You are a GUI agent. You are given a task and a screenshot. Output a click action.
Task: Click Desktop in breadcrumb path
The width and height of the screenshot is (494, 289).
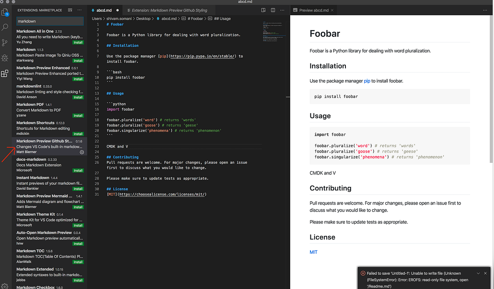tap(143, 19)
